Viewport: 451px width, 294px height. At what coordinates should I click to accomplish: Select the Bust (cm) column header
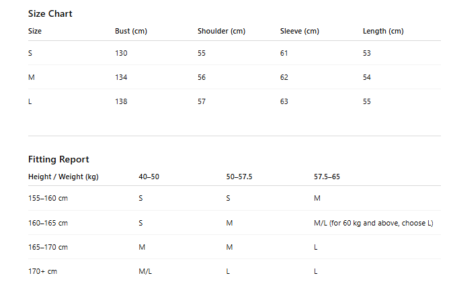(x=131, y=31)
